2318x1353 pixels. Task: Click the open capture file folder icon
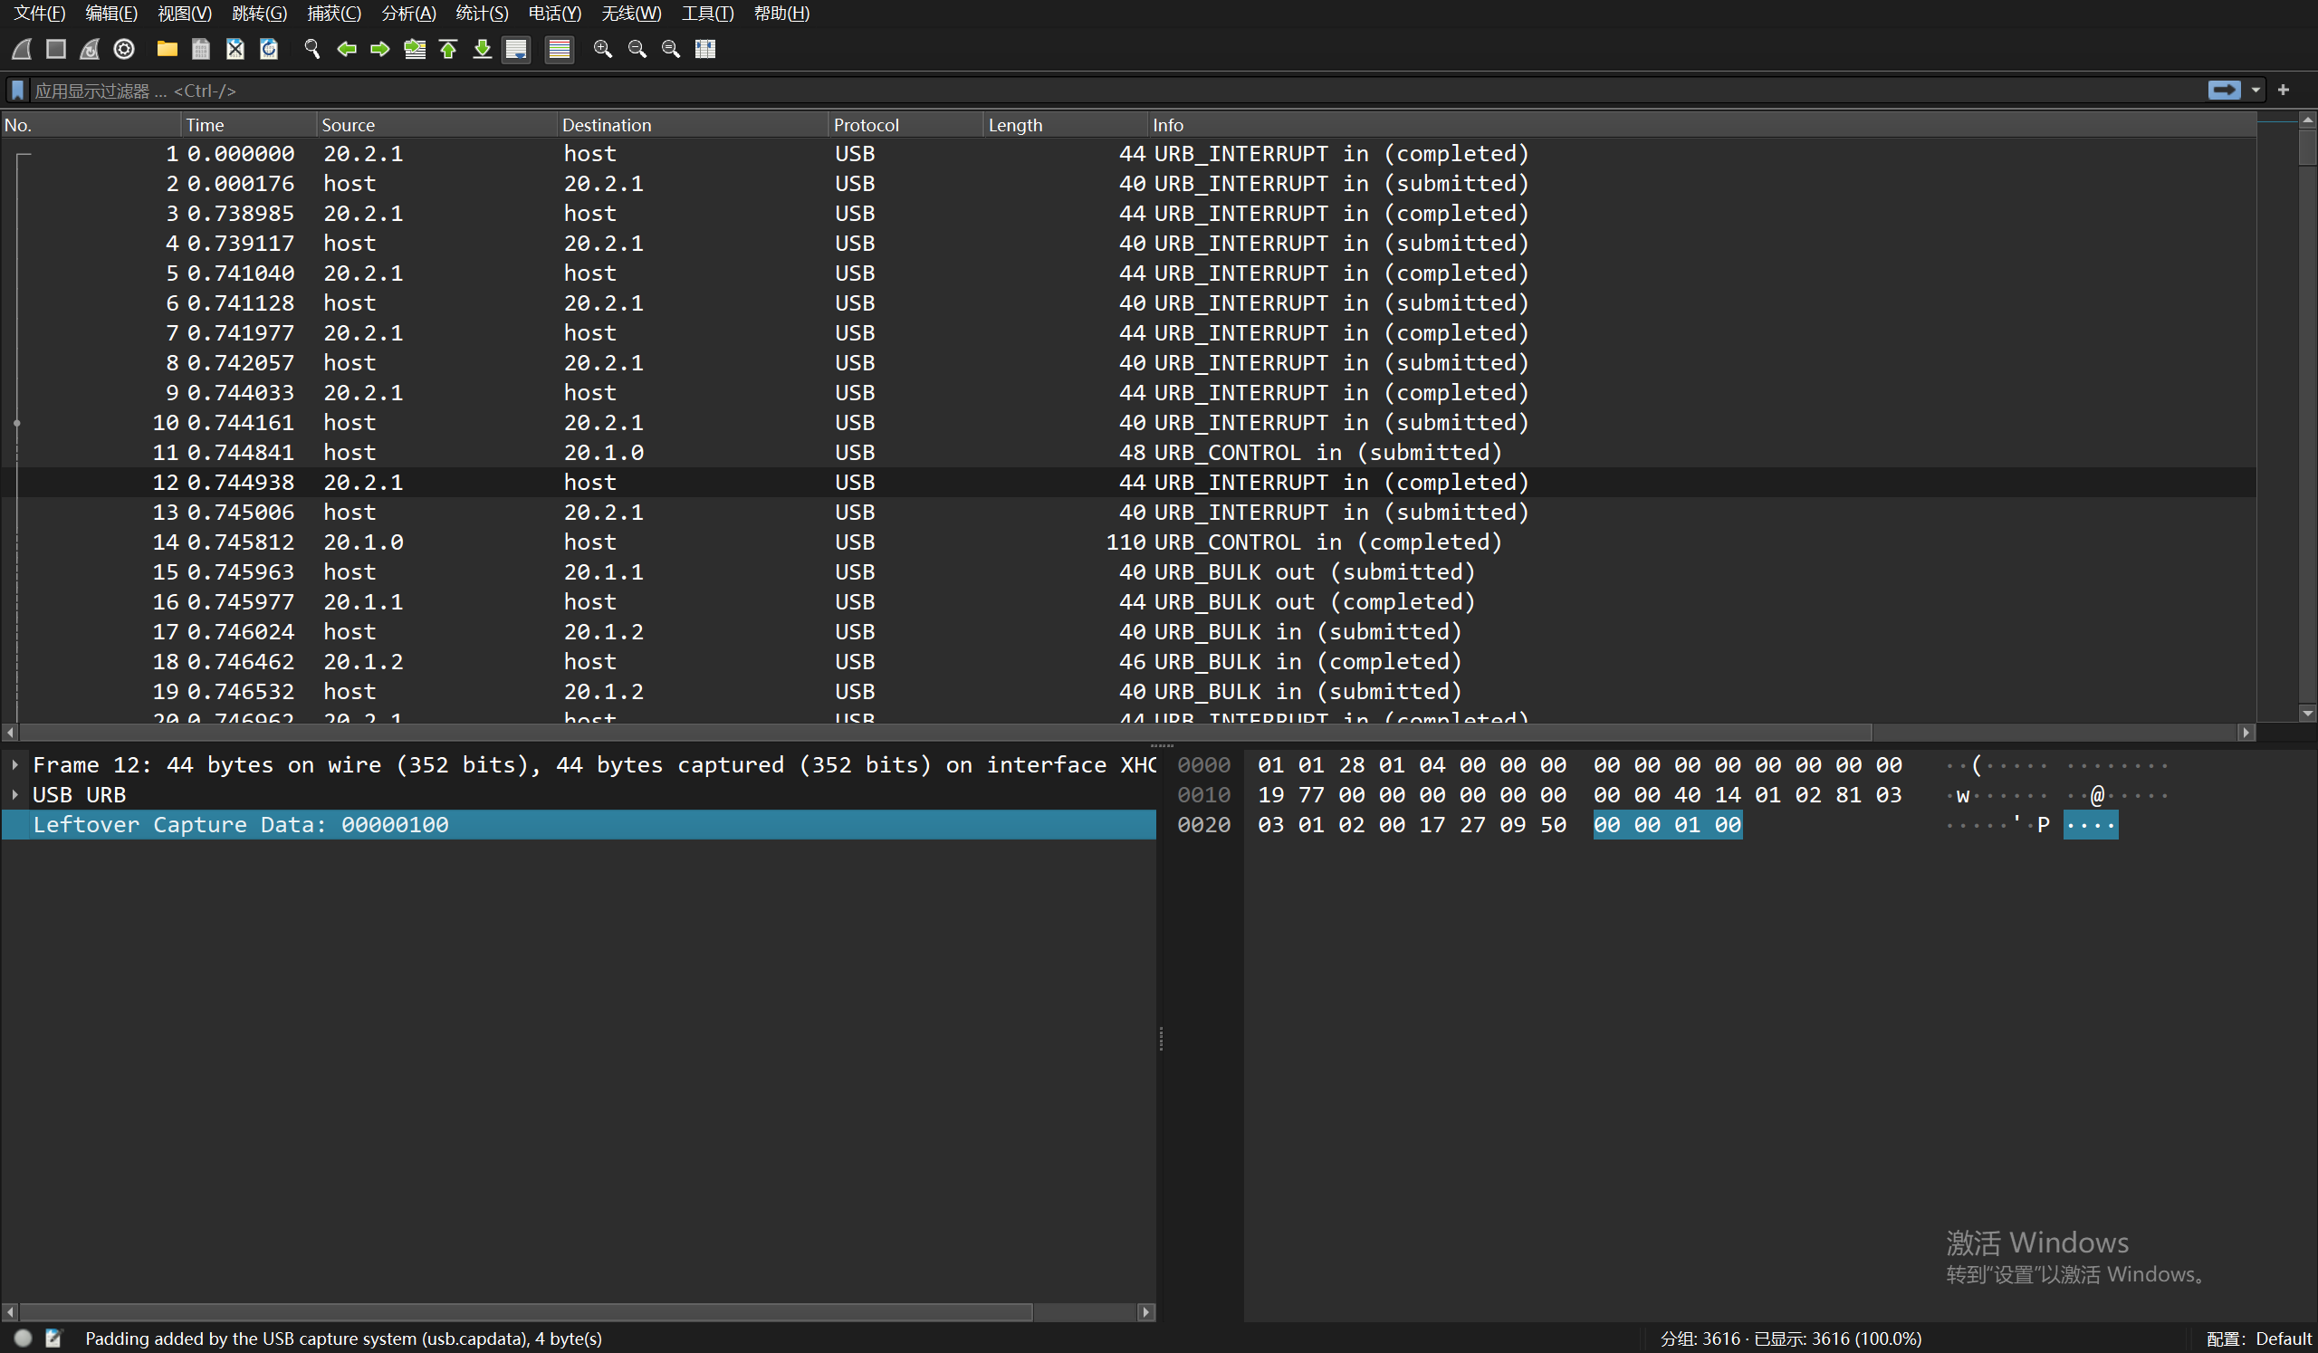(x=167, y=49)
